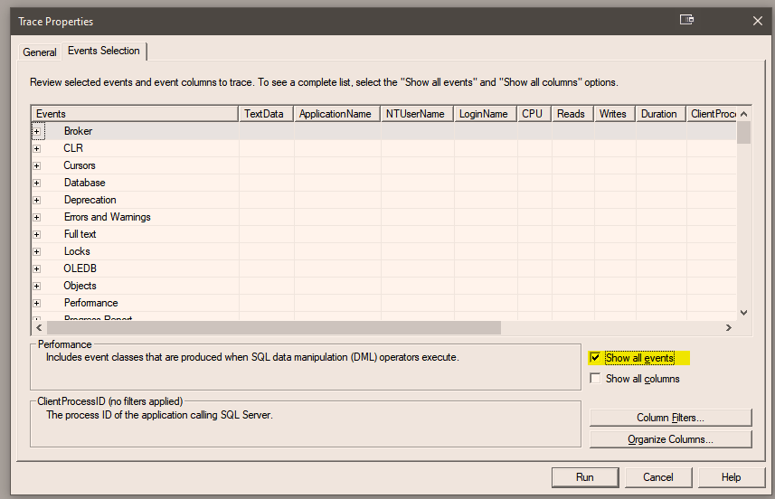This screenshot has width=775, height=499.
Task: Click the TextData column header
Action: click(267, 114)
